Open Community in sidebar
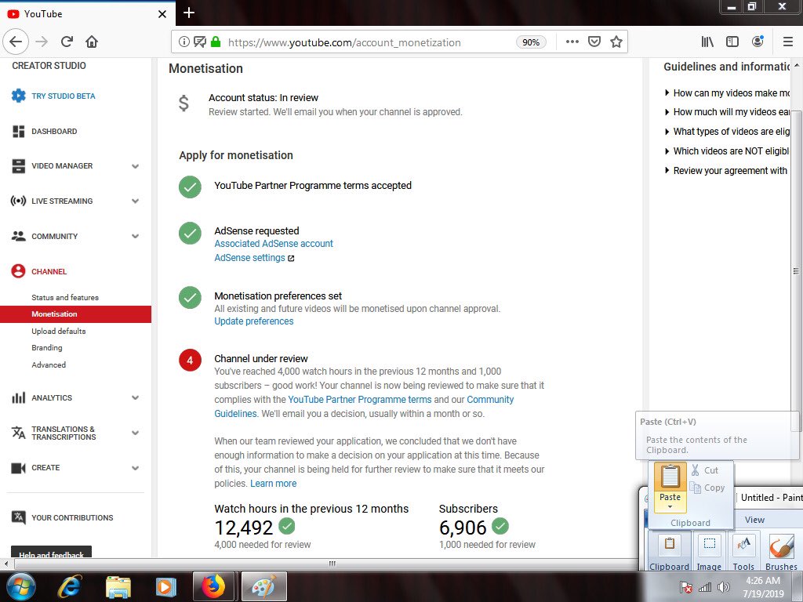 [54, 237]
